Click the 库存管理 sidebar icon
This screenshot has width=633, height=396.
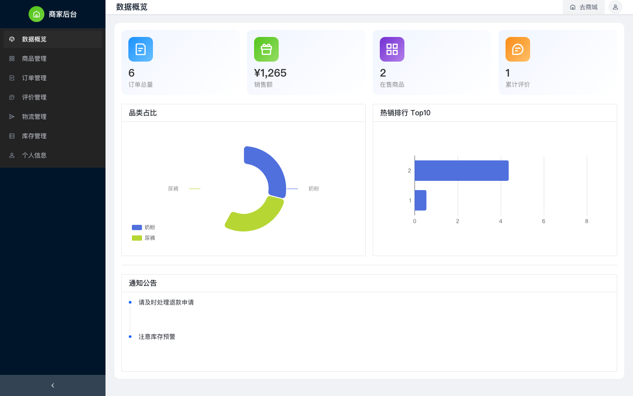tap(12, 136)
